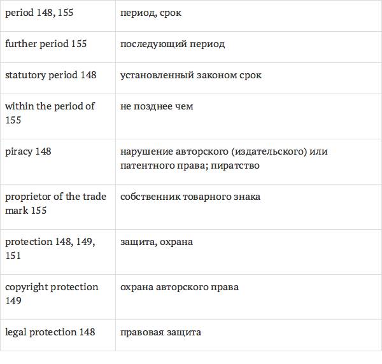
Task: Click the 'within the period of 155' cell
Action: [50, 113]
